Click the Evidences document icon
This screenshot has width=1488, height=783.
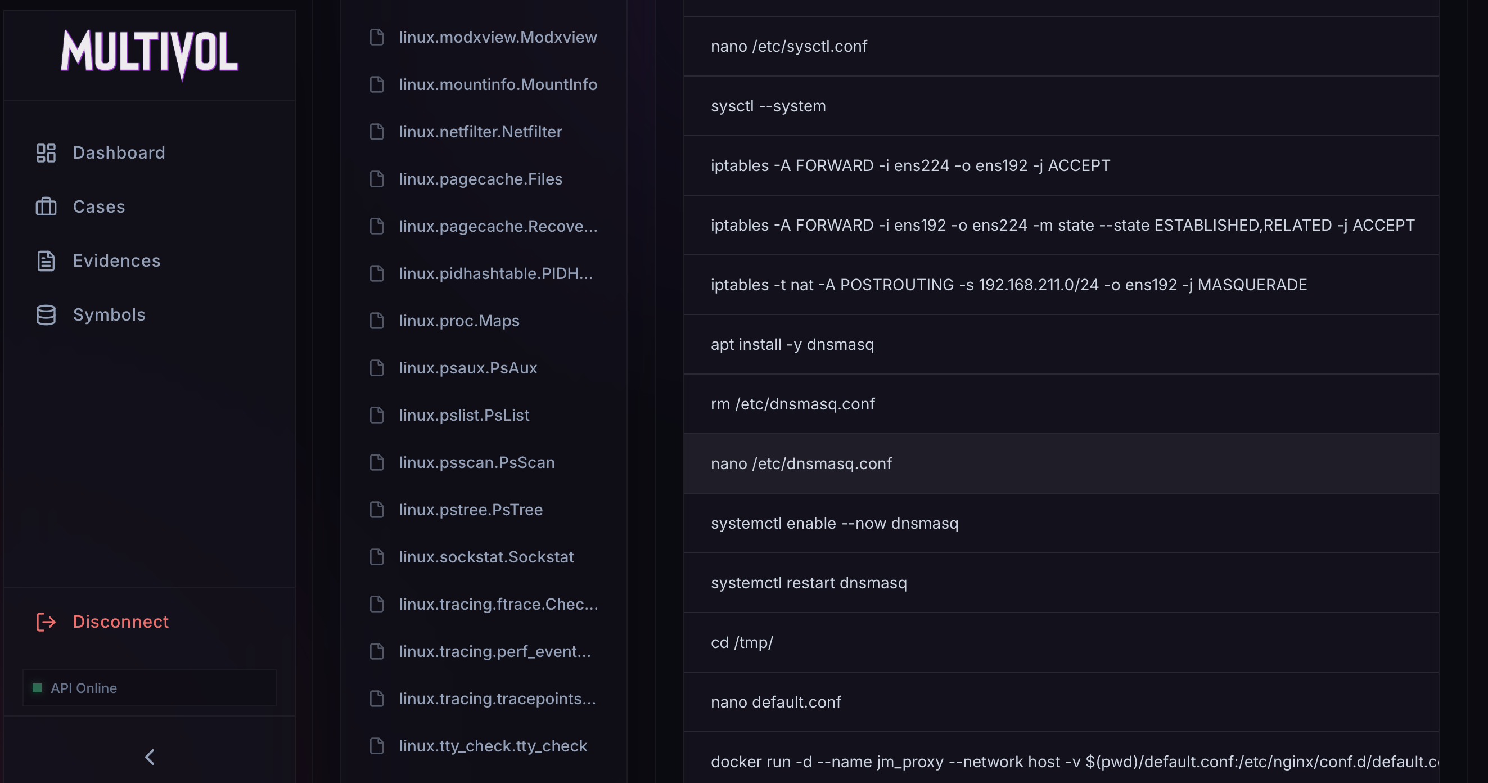[46, 260]
